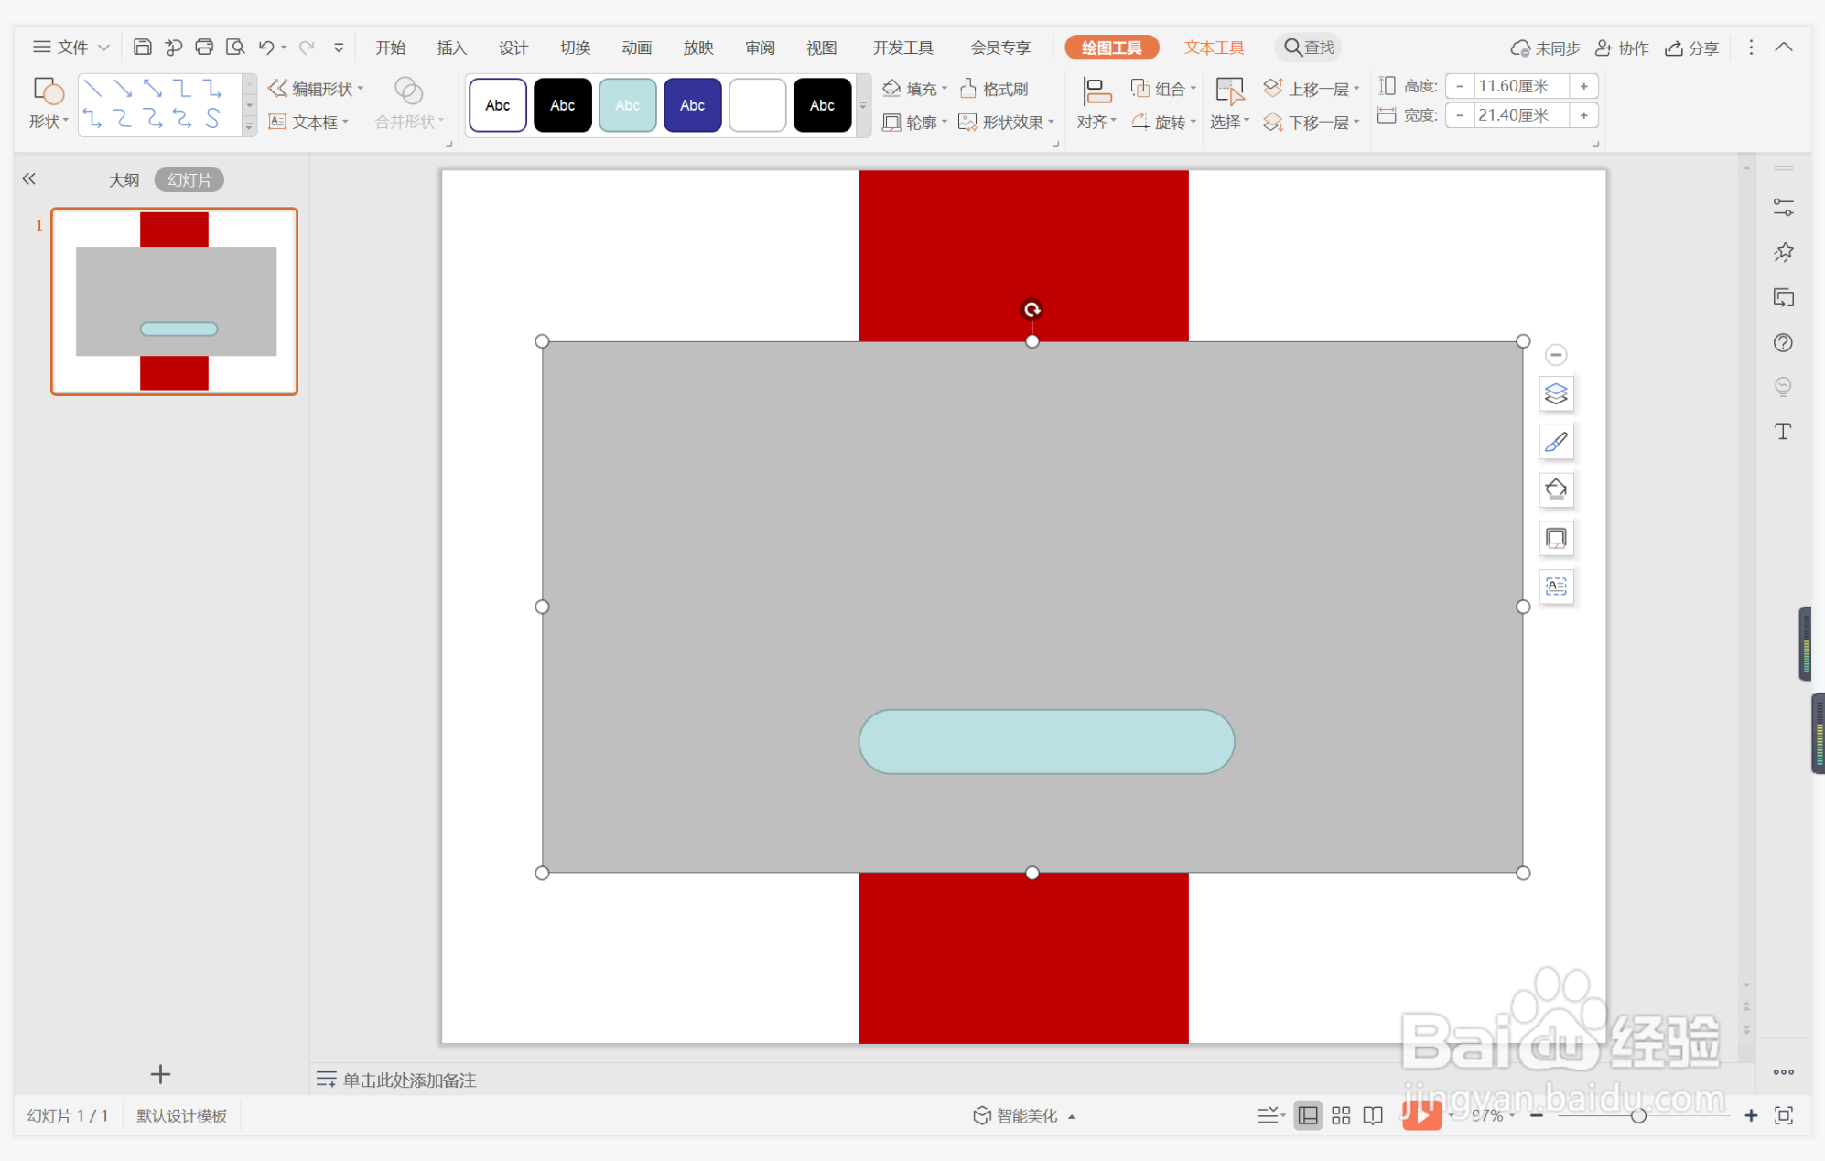Start slideshow with orange play button
The height and width of the screenshot is (1161, 1825).
[1421, 1114]
